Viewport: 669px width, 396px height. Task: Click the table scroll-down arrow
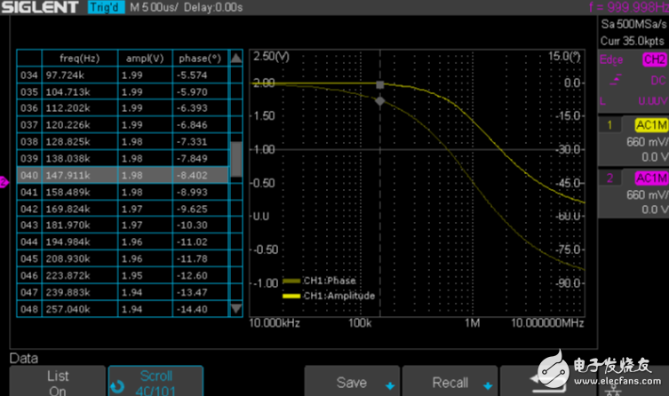coord(236,308)
